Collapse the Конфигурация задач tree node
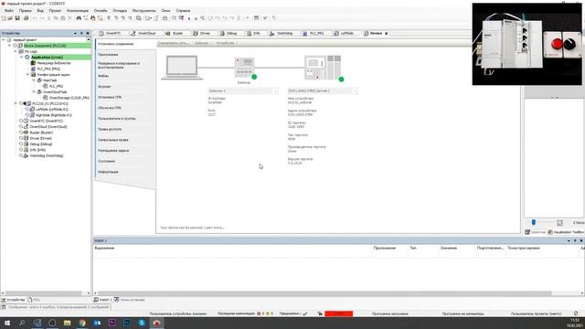 tap(27, 75)
